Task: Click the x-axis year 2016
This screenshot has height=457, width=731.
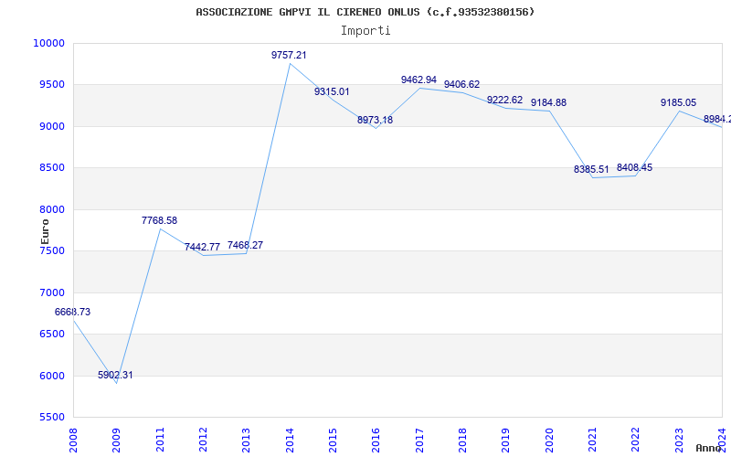Action: 376,441
